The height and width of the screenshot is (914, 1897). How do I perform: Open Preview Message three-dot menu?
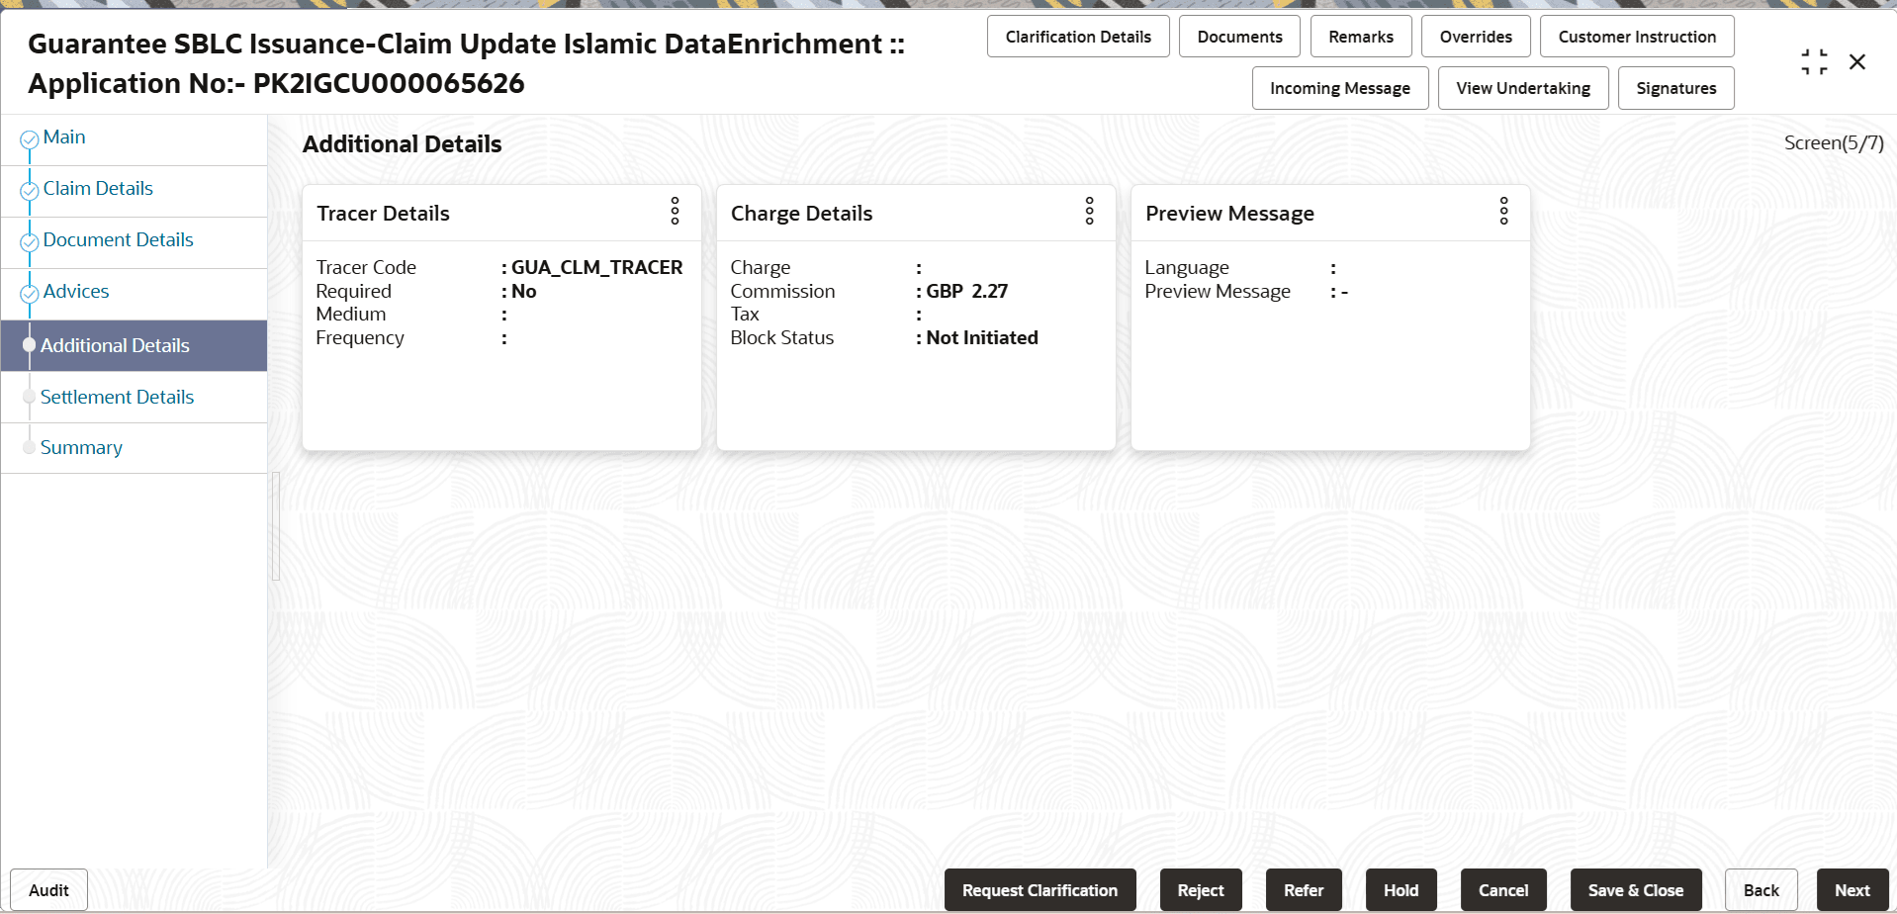pos(1503,211)
